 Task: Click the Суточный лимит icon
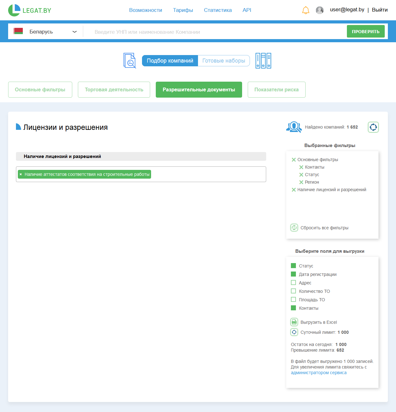(x=294, y=332)
